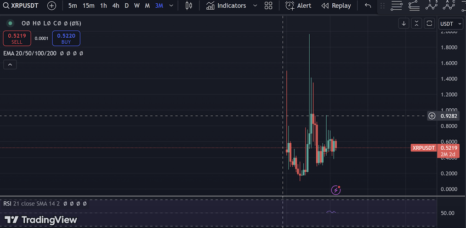Click the 0.0000 price axis label
466x228 pixels.
coord(449,189)
